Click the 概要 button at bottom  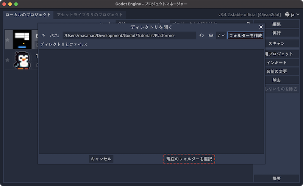pos(276,178)
